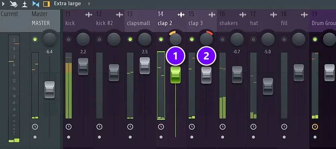Click the waveform icon on track 16 shakers
This screenshot has height=149, width=336.
(x=243, y=15)
